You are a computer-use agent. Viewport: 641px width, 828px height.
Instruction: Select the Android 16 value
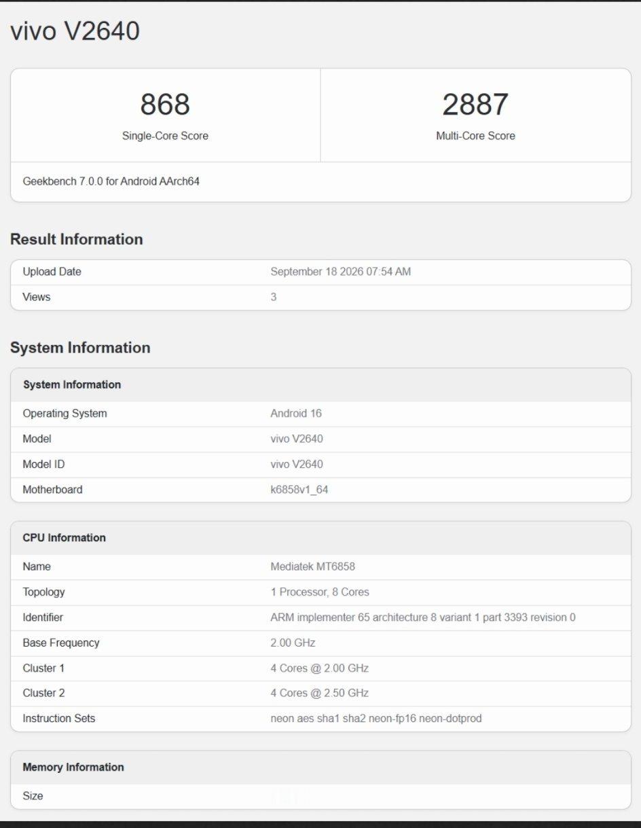point(296,414)
